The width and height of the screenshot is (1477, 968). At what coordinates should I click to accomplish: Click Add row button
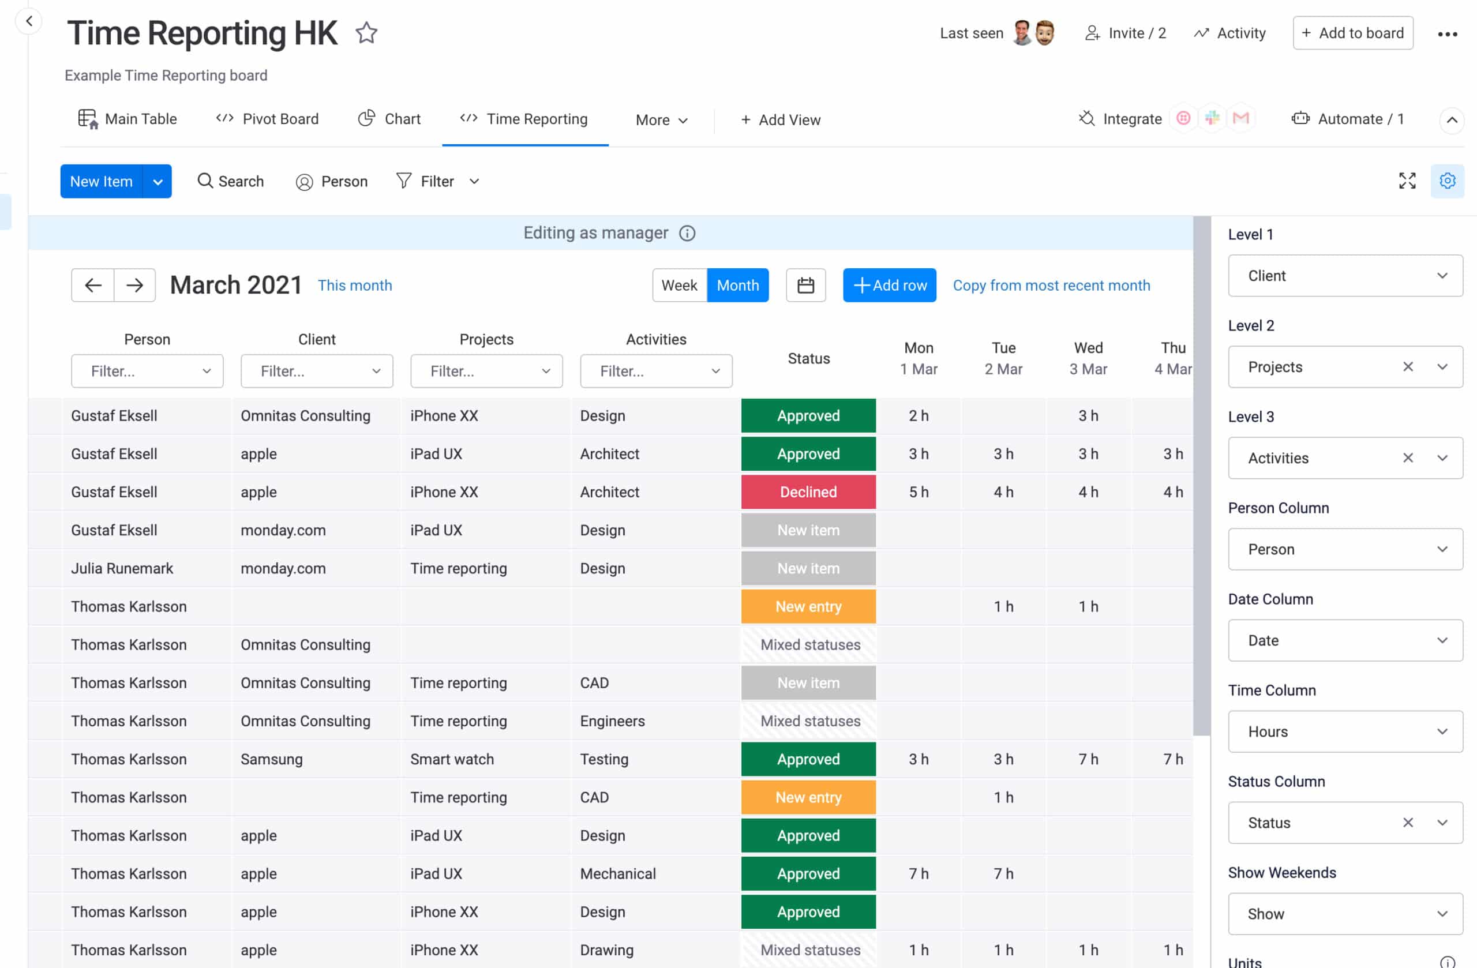(x=889, y=286)
